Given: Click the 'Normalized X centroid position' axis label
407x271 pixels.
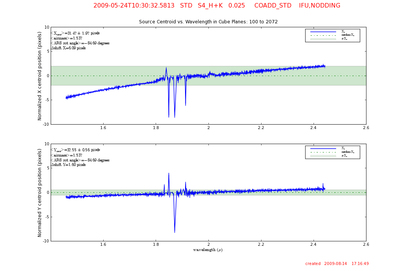Looking at the screenshot, I should point(40,76).
